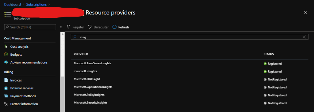Click the Register arrow icon
The image size is (314, 112).
coord(69,27)
